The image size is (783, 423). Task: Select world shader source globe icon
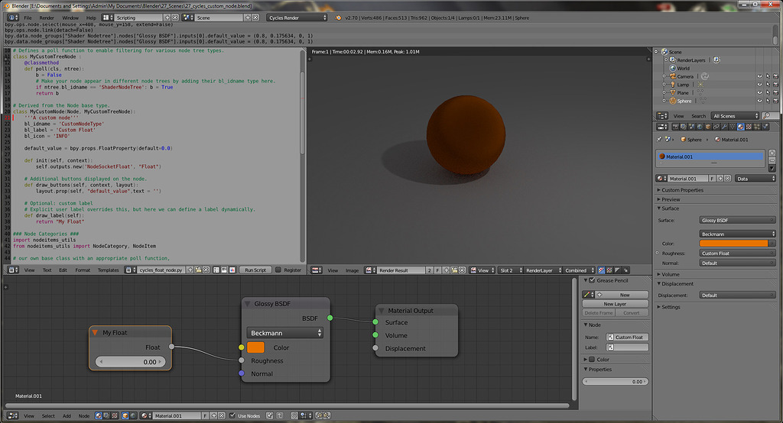133,415
